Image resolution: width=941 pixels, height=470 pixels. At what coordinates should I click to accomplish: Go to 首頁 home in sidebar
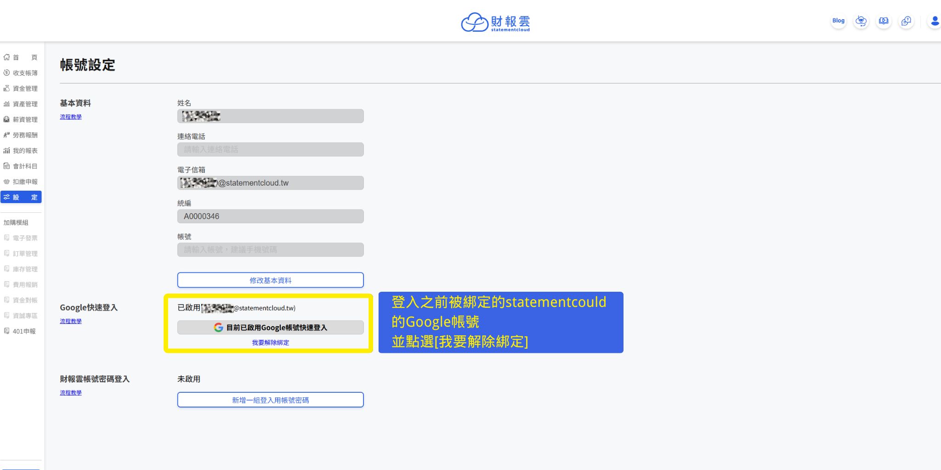(21, 57)
